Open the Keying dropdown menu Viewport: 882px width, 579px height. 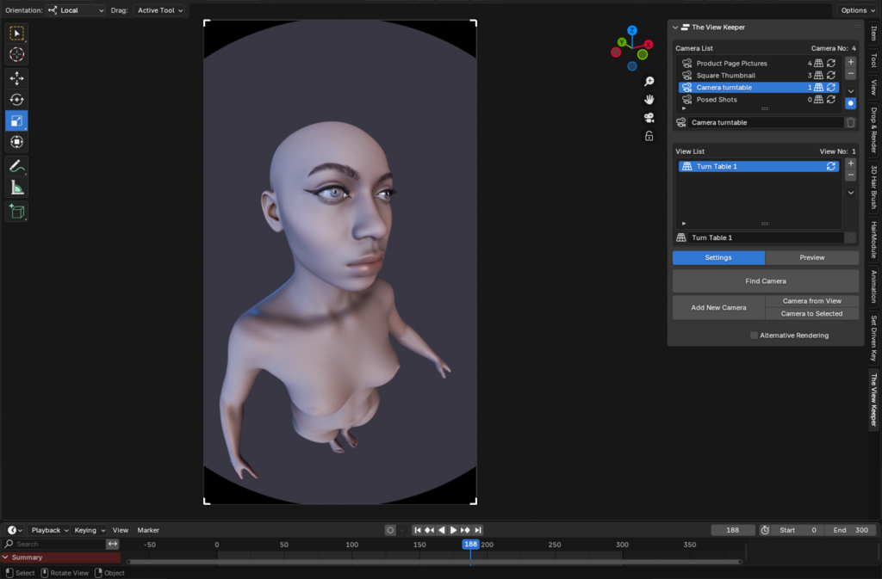point(90,530)
